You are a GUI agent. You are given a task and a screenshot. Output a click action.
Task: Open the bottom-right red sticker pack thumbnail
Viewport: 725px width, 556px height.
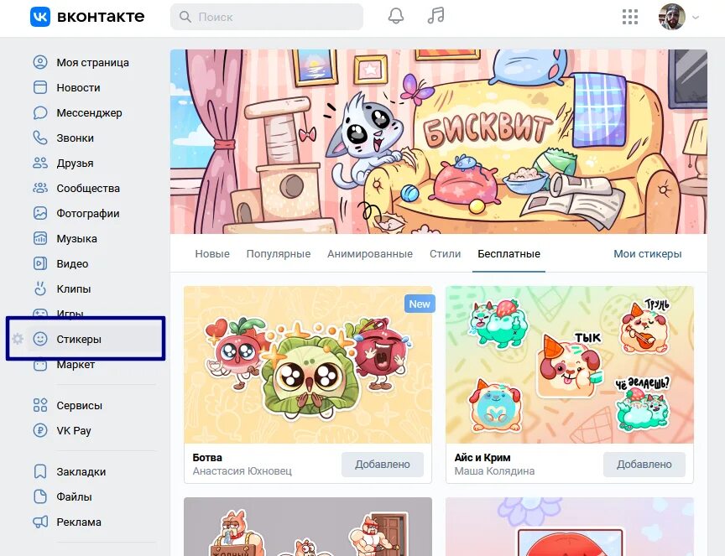click(x=570, y=527)
